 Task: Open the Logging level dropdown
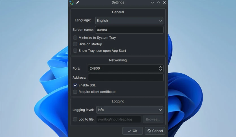point(130,110)
